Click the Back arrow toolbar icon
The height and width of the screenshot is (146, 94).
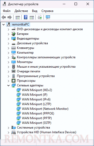tap(4, 17)
